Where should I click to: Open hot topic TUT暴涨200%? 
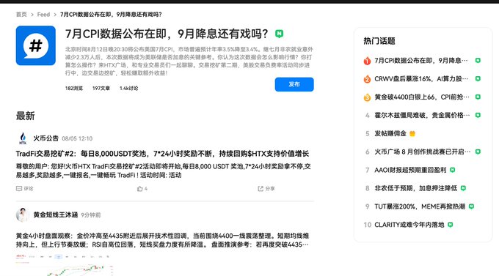420,206
